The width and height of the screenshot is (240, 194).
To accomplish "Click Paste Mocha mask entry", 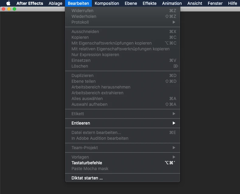I will [123, 169].
